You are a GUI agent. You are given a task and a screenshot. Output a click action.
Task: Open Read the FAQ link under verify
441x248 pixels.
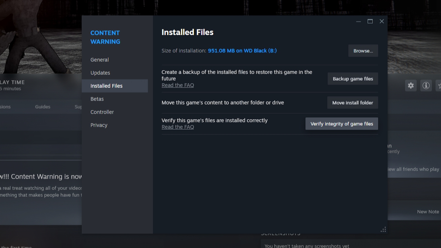pos(178,127)
